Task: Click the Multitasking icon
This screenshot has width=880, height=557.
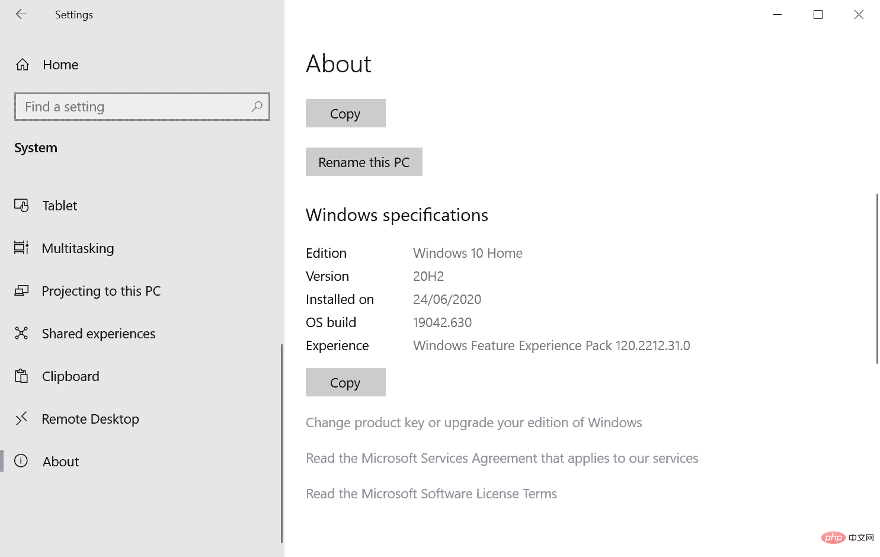Action: pyautogui.click(x=21, y=248)
